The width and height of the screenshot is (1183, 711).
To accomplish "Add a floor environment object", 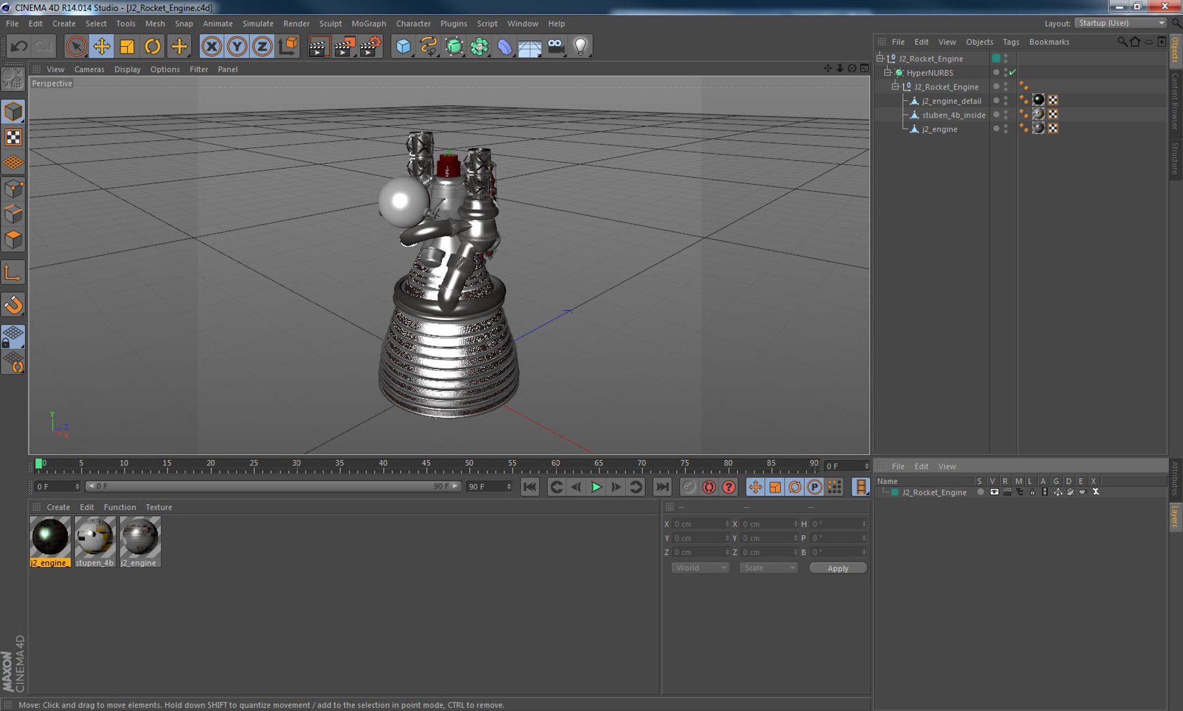I will tap(530, 46).
